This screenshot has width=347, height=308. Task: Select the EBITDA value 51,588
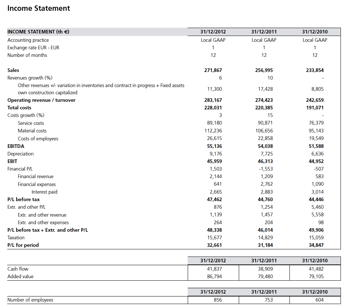pyautogui.click(x=316, y=146)
